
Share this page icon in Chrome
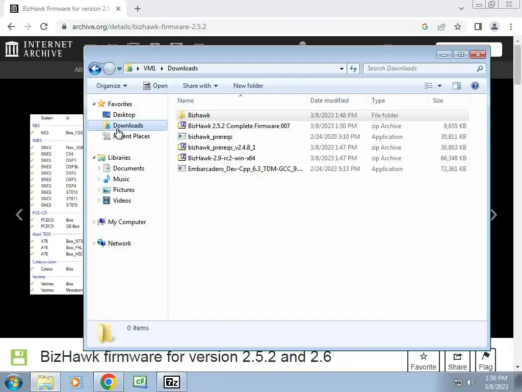click(441, 27)
